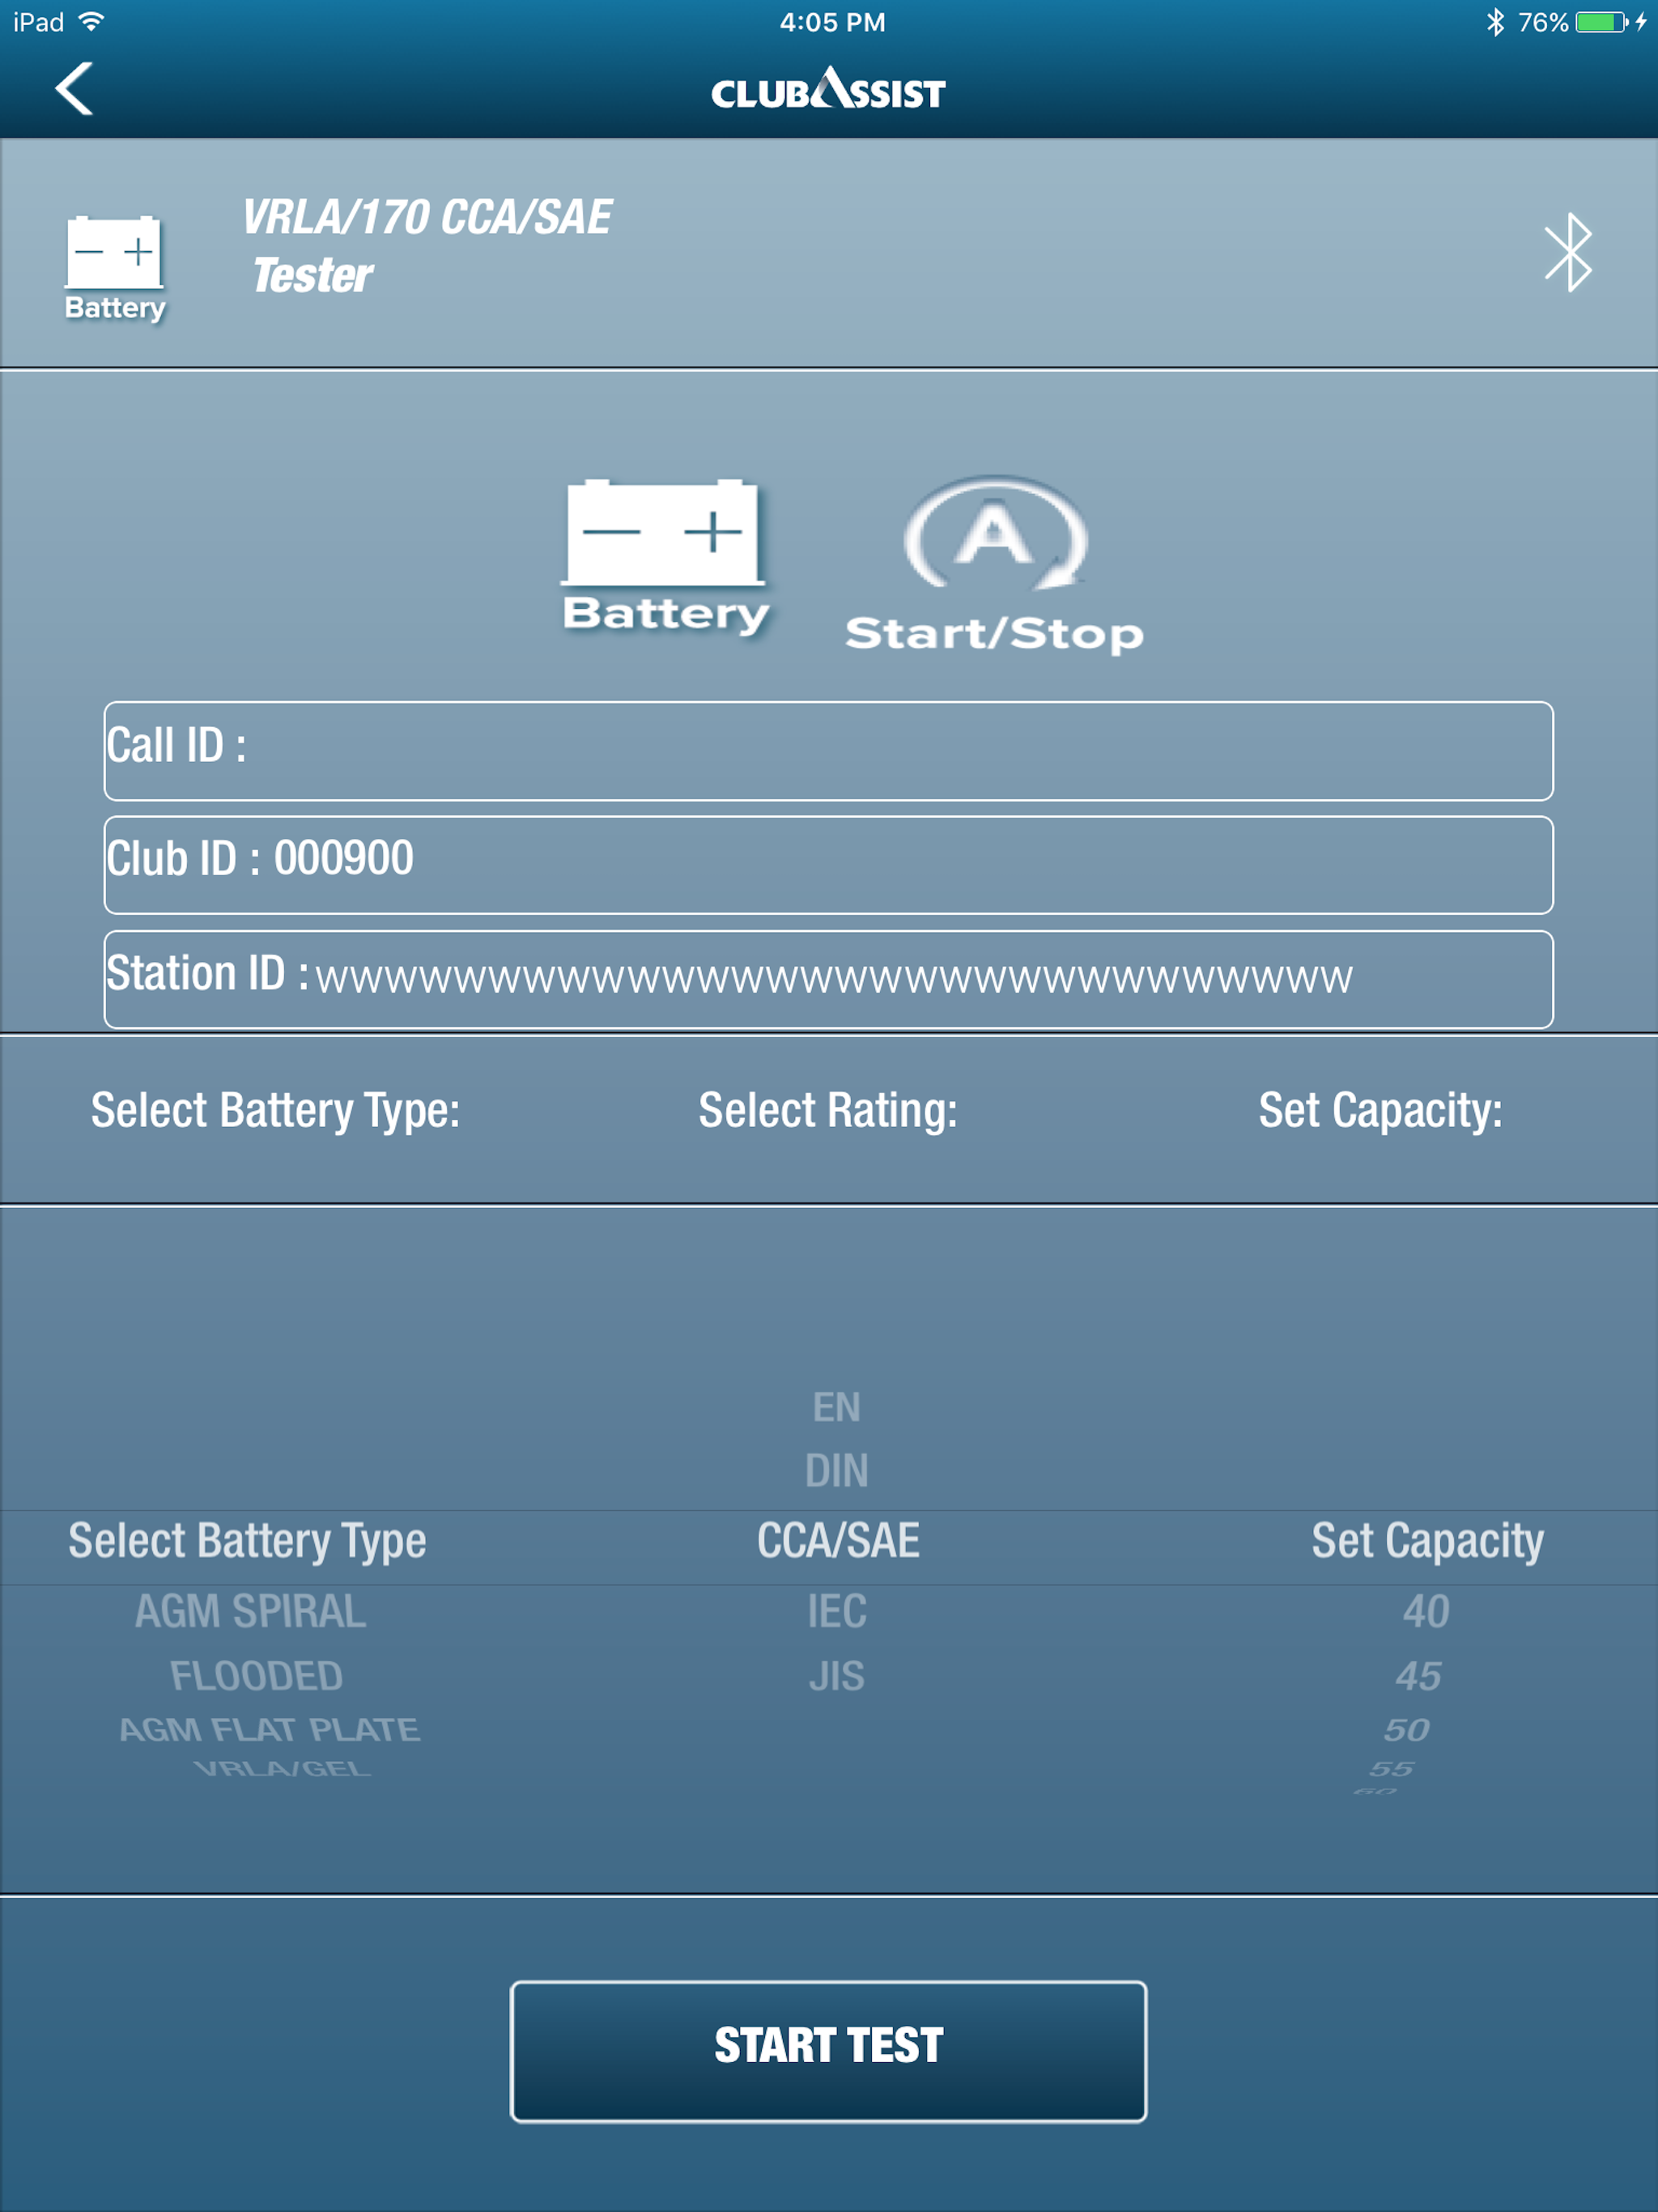
Task: Tap the Club ID field showing 000900
Action: 828,864
